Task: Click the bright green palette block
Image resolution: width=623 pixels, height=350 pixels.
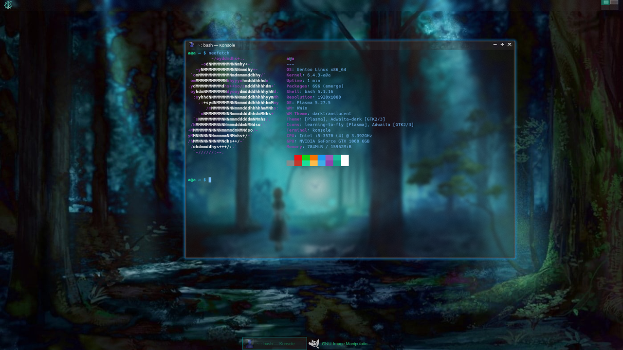Action: (306, 157)
